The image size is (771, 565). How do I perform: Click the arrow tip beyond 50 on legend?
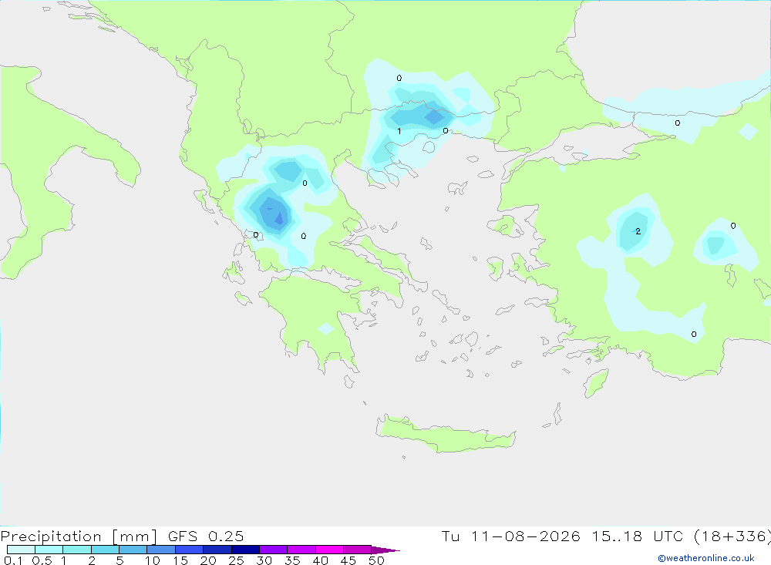coord(385,550)
